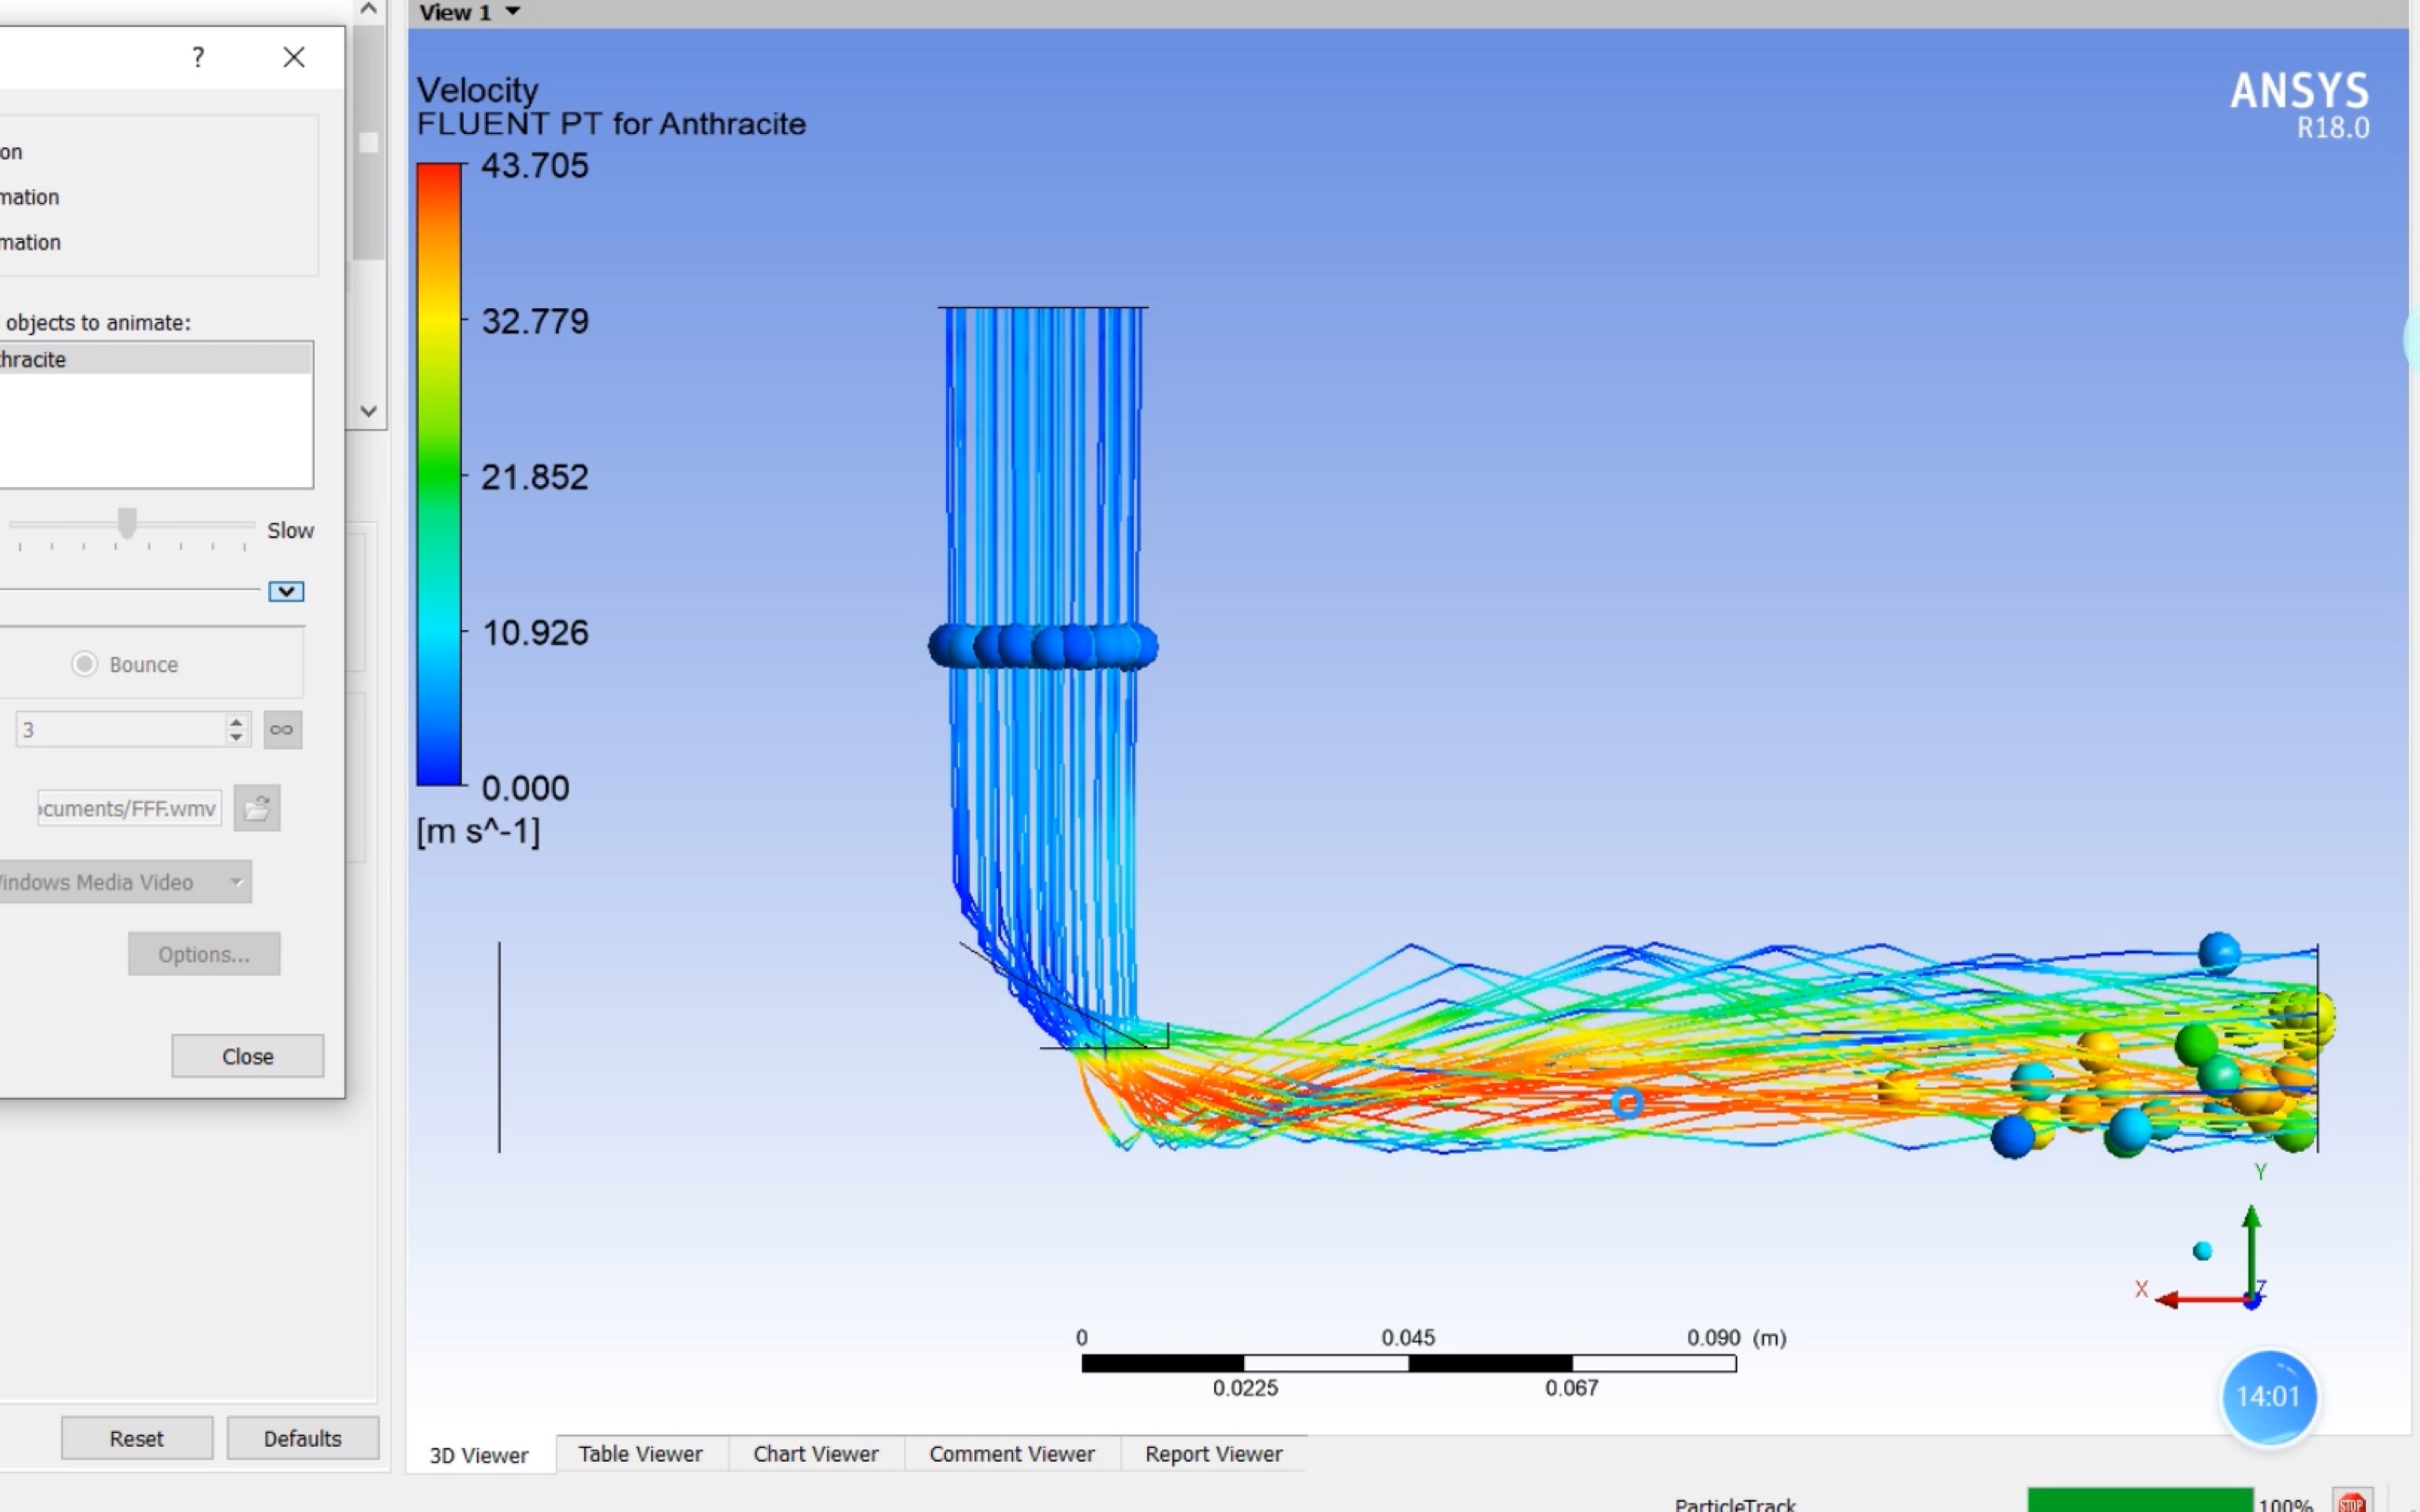Click the Reset button
This screenshot has height=1512, width=2420.
point(136,1438)
